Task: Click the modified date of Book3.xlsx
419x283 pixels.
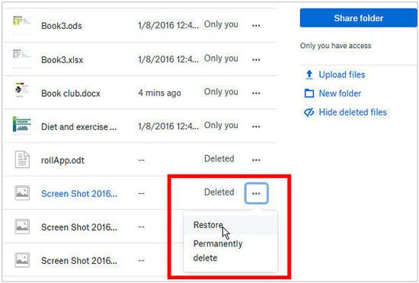Action: (168, 59)
